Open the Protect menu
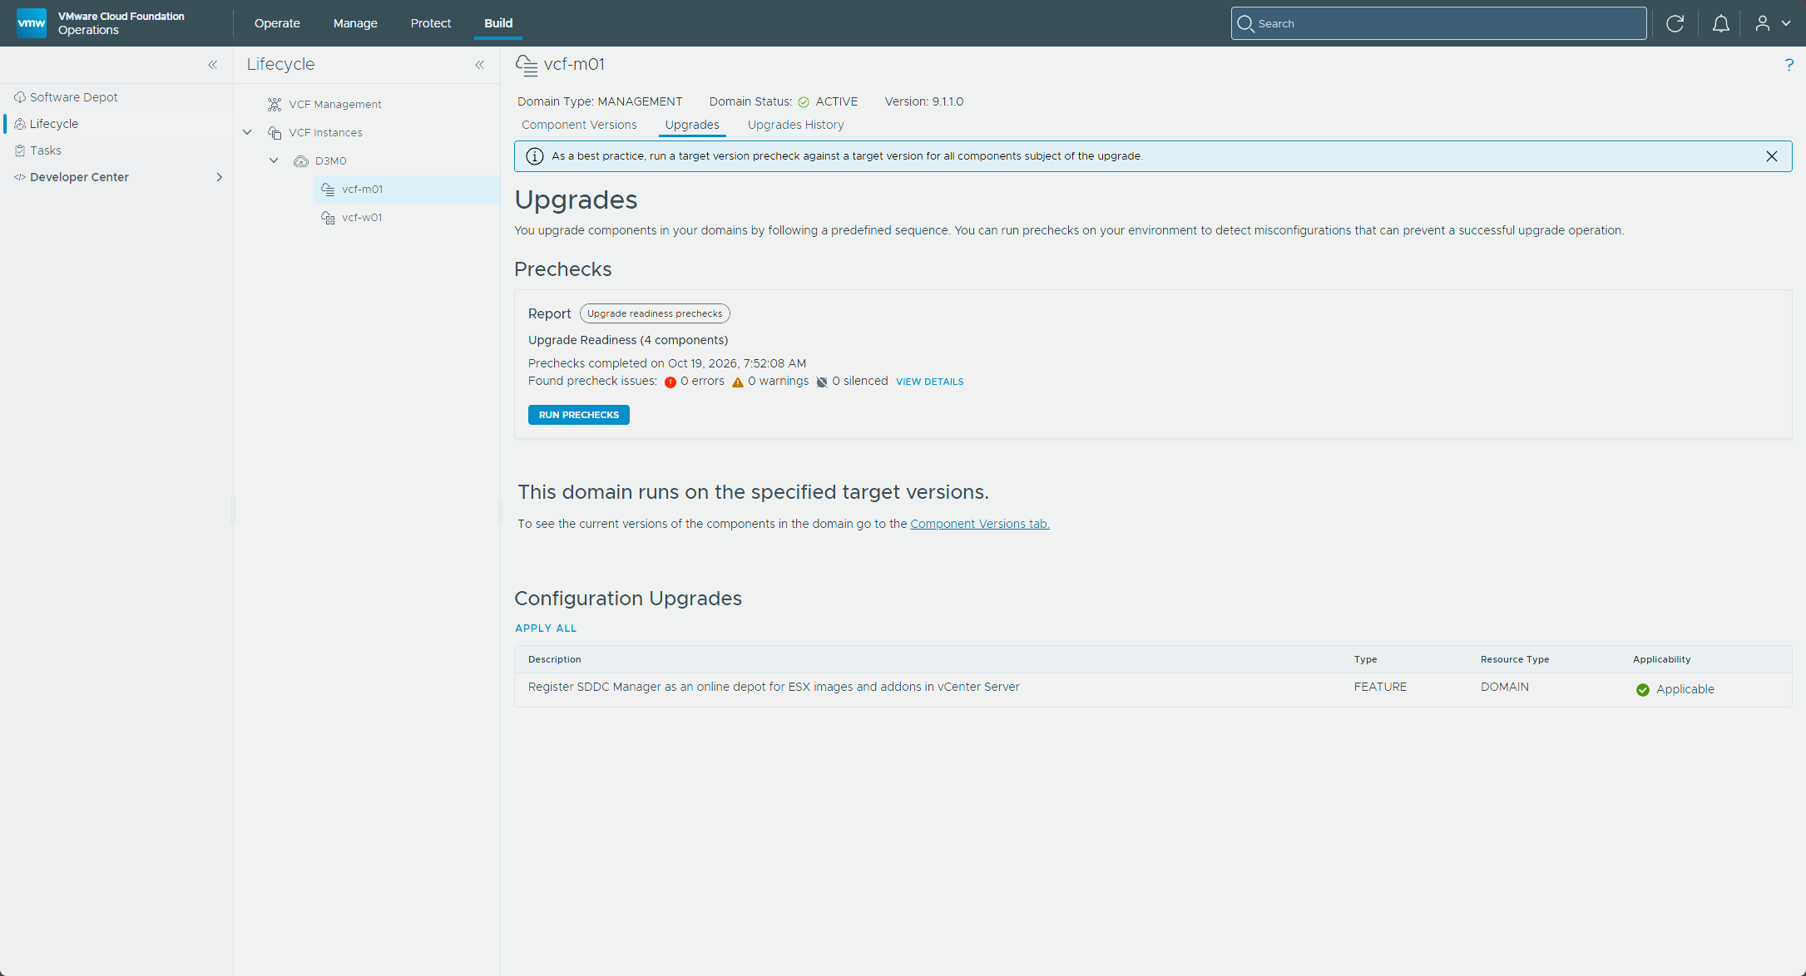The height and width of the screenshot is (976, 1806). (x=430, y=23)
